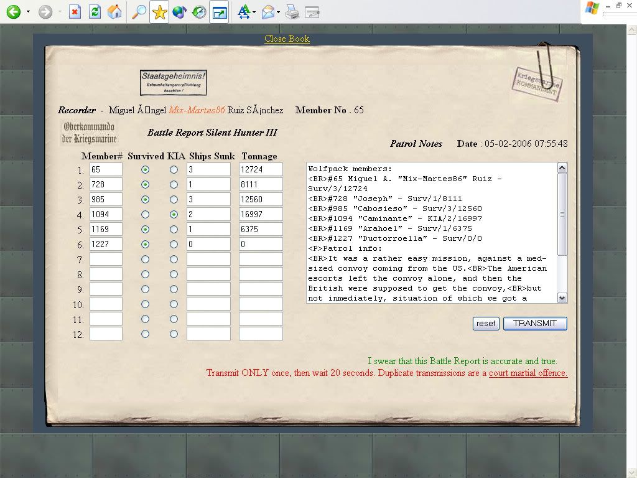
Task: Select the KIA radio for member 1094
Action: 174,214
